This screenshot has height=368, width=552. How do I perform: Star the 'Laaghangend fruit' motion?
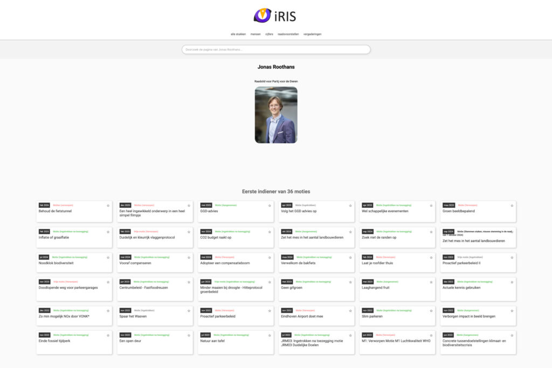[x=431, y=282]
